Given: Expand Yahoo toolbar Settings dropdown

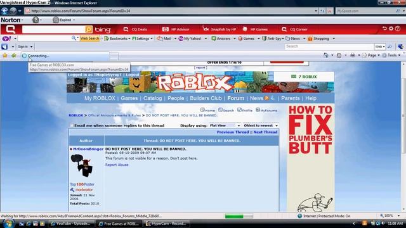Looking at the screenshot, I should tap(152, 39).
